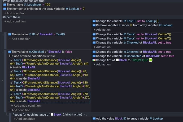Screen dimensions: 183x122
Task: Click icon of Remove variable at index 0 action
Action: click(x=94, y=25)
